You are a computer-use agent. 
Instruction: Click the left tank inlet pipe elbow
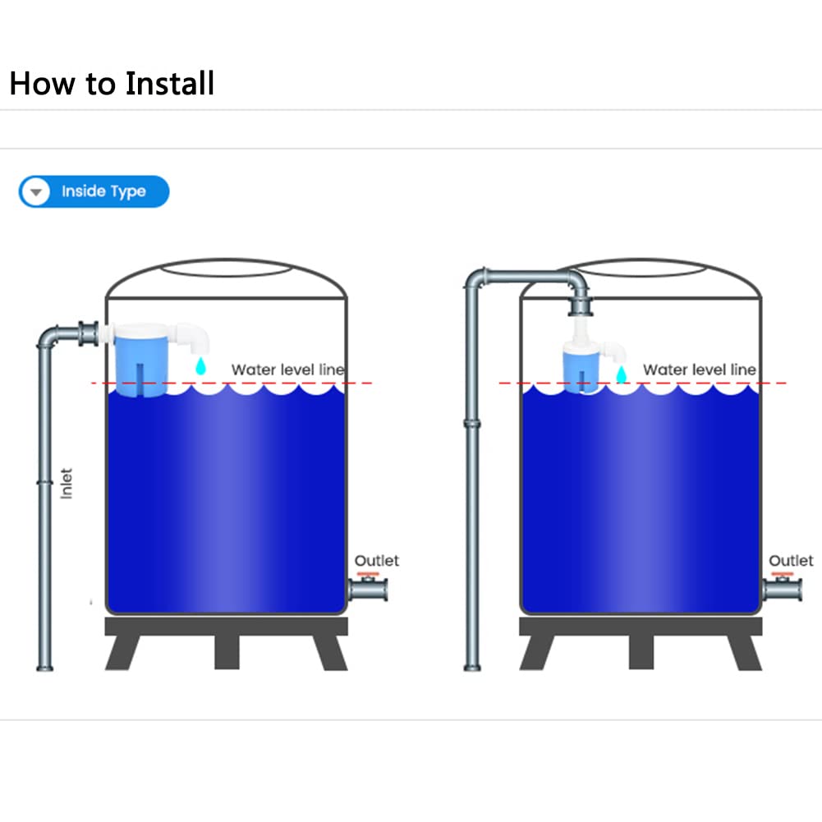click(x=51, y=337)
